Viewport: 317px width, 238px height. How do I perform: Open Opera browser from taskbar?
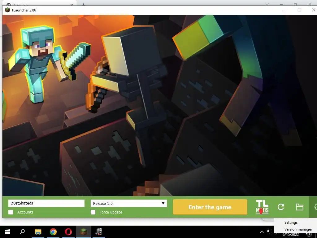pos(68,232)
